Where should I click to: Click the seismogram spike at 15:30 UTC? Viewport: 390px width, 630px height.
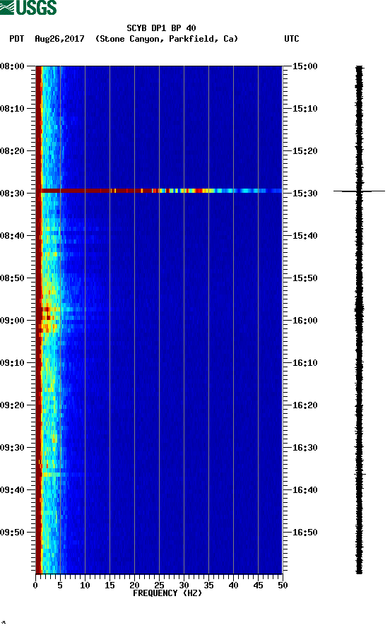click(x=359, y=191)
